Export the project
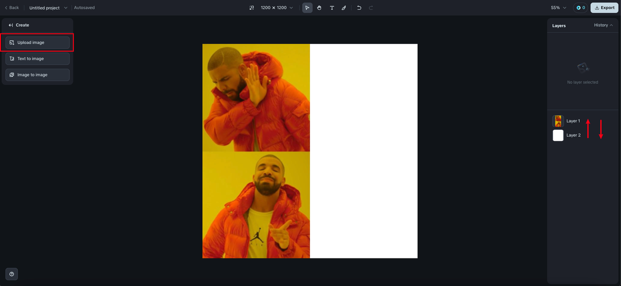Image resolution: width=621 pixels, height=286 pixels. [x=604, y=8]
